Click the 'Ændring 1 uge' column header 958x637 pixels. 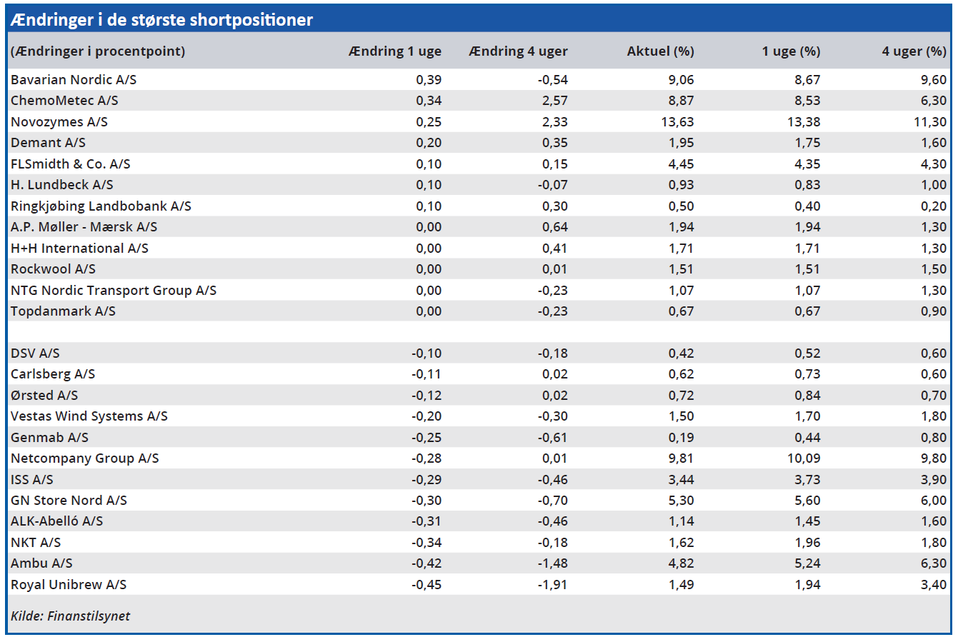tap(394, 51)
